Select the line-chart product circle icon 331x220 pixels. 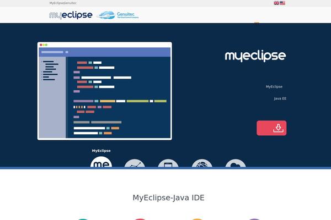[x=135, y=163]
